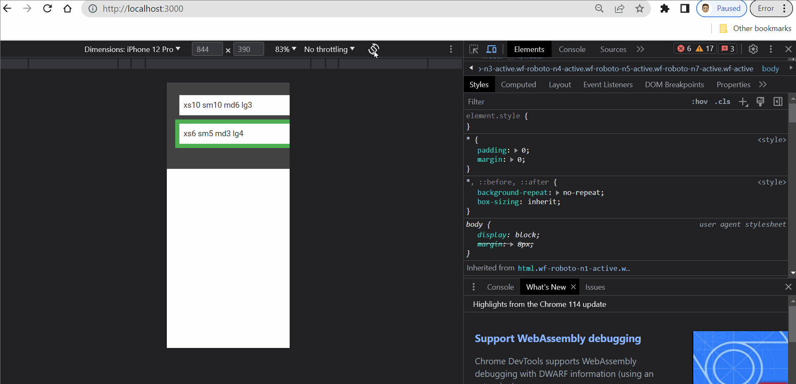
Task: Toggle the browser side panel
Action: coord(685,8)
